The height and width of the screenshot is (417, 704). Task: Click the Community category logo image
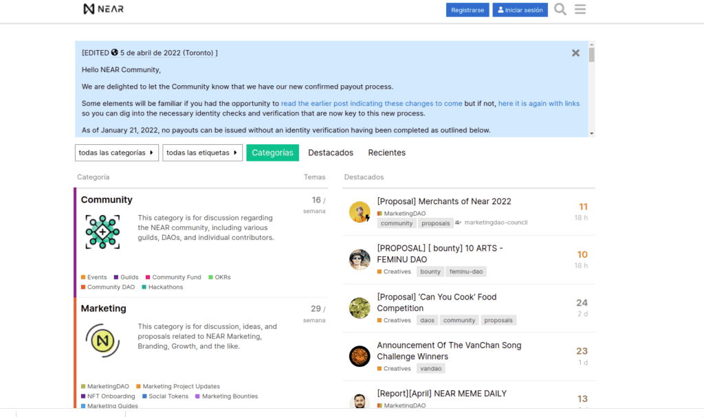coord(102,232)
